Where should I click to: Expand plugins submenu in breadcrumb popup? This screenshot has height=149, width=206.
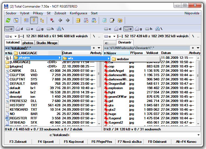coord(37,57)
